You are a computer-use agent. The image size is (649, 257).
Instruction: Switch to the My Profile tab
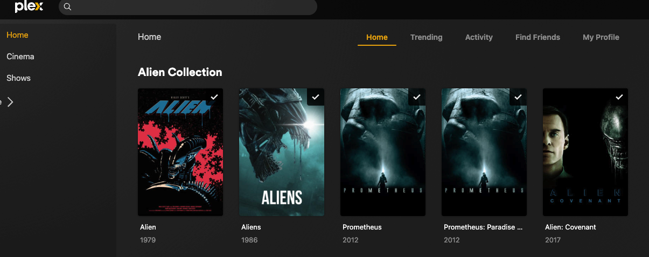[601, 37]
